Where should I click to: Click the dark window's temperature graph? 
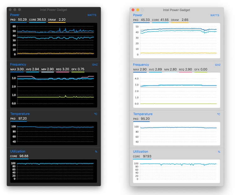coord(54,133)
